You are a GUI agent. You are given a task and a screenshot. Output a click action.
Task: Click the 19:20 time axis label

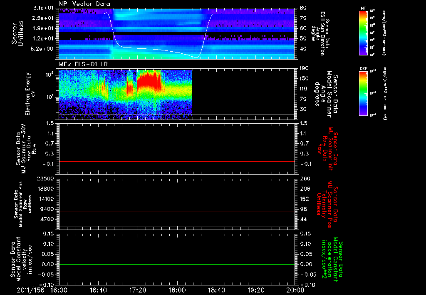(x=256, y=290)
